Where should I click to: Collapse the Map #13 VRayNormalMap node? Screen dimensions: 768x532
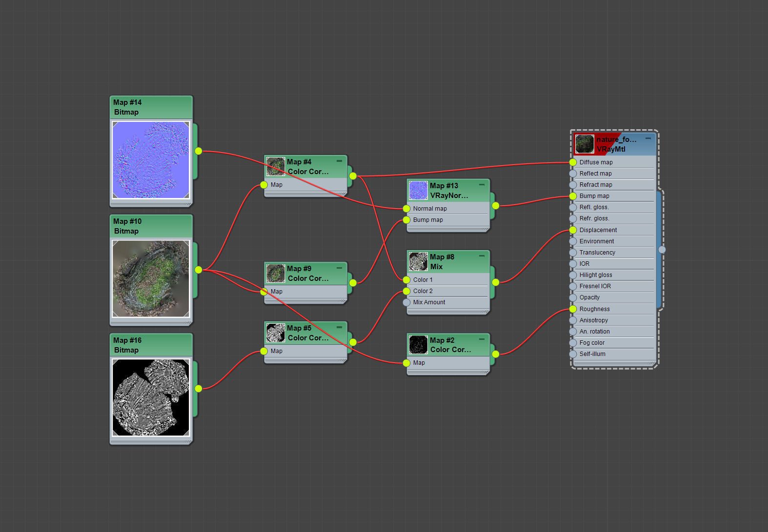pyautogui.click(x=482, y=185)
